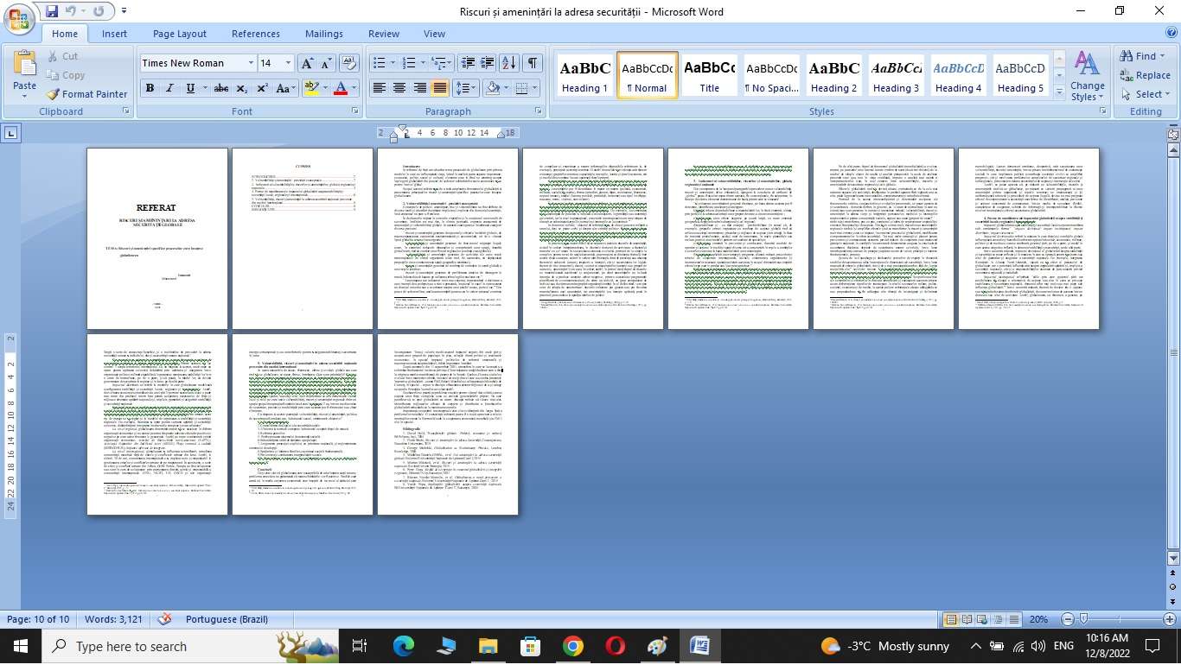Click the Increase Indent icon
This screenshot has width=1181, height=671.
point(487,63)
